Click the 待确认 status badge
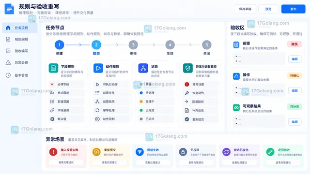Image resolution: width=310 pixels, height=174 pixels. point(294,75)
